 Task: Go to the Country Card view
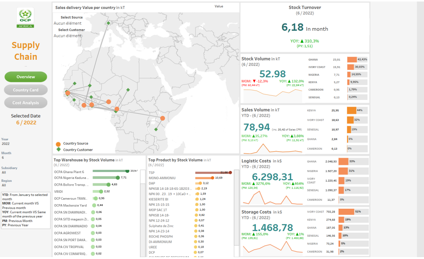coord(26,90)
